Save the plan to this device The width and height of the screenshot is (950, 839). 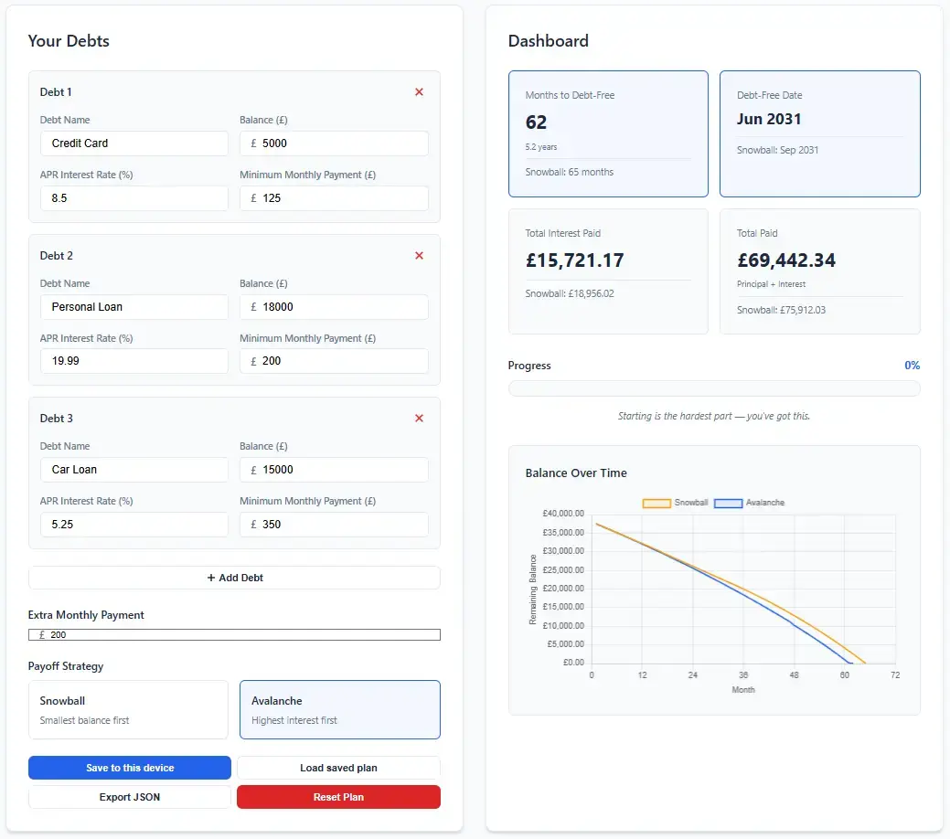point(130,768)
